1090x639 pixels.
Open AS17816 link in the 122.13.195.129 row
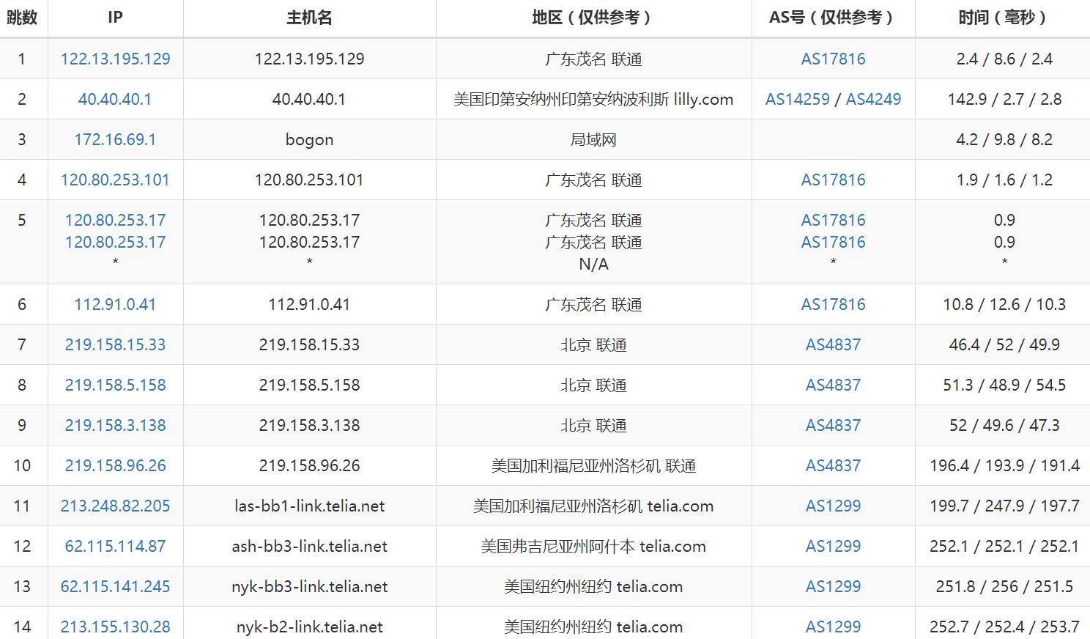tap(833, 59)
